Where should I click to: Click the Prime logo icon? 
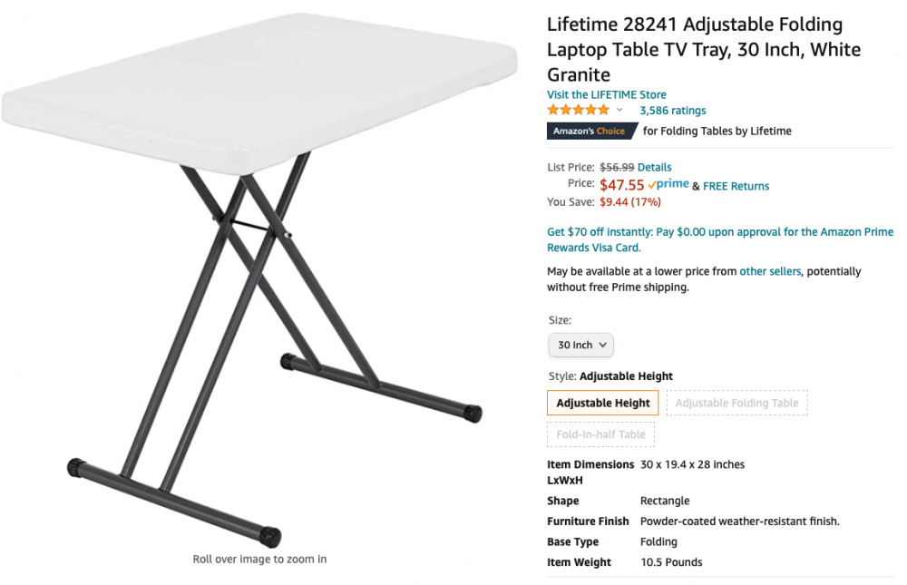(668, 184)
